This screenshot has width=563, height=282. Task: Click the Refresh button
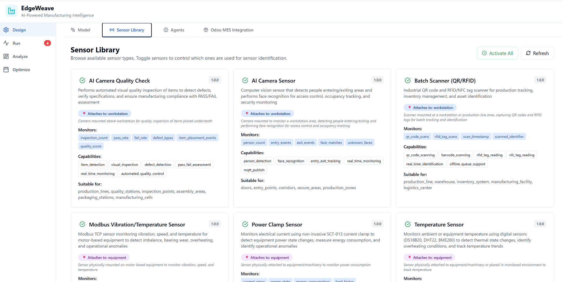537,53
